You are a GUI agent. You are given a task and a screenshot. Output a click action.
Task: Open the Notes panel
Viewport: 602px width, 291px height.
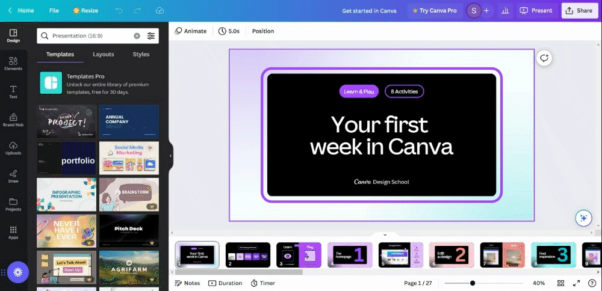pos(187,283)
